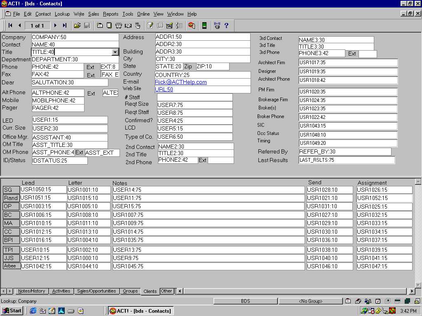
Task: Click the BDS button in status bar
Action: click(246, 301)
